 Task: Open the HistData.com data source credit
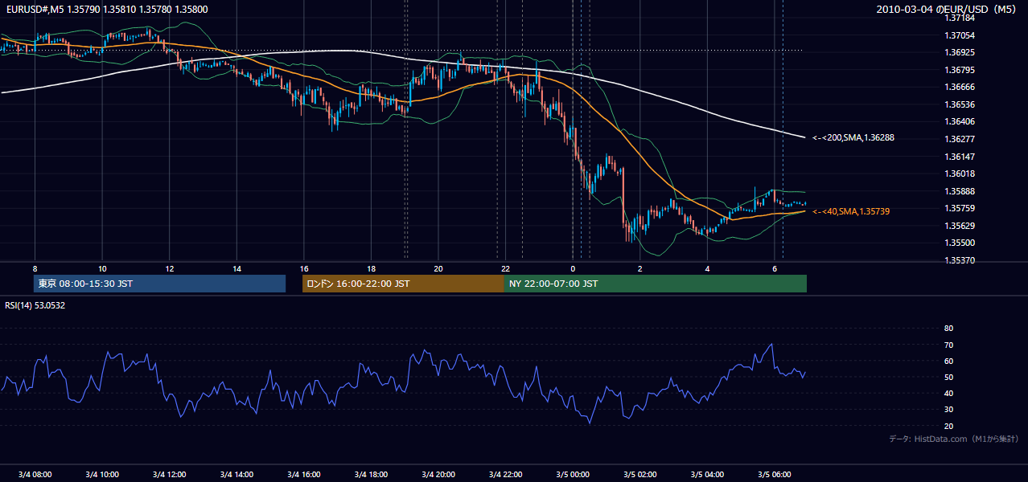click(954, 439)
